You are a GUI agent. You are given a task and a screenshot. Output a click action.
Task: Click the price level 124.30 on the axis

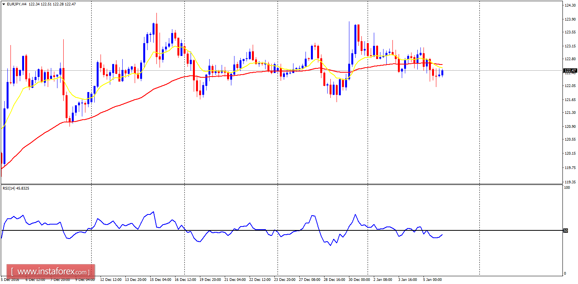(569, 5)
